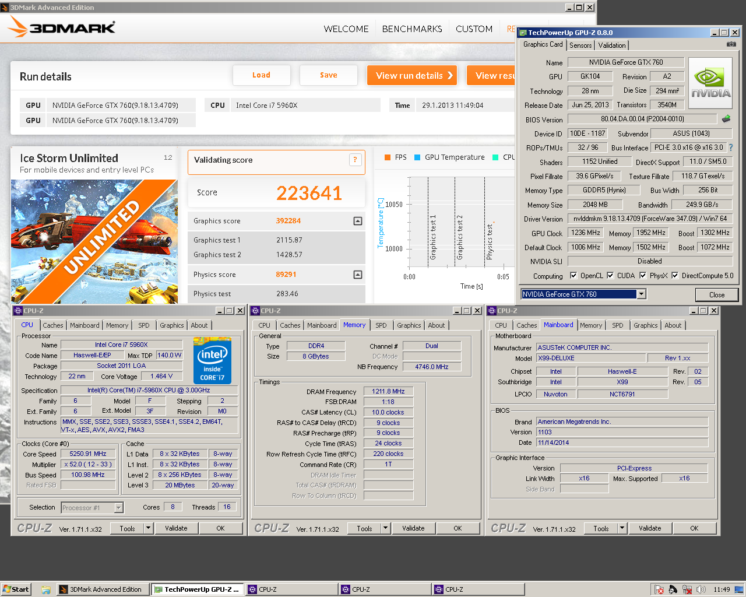Click the 3DMark Advanced Edition taskbar button
The height and width of the screenshot is (597, 746).
(x=103, y=589)
